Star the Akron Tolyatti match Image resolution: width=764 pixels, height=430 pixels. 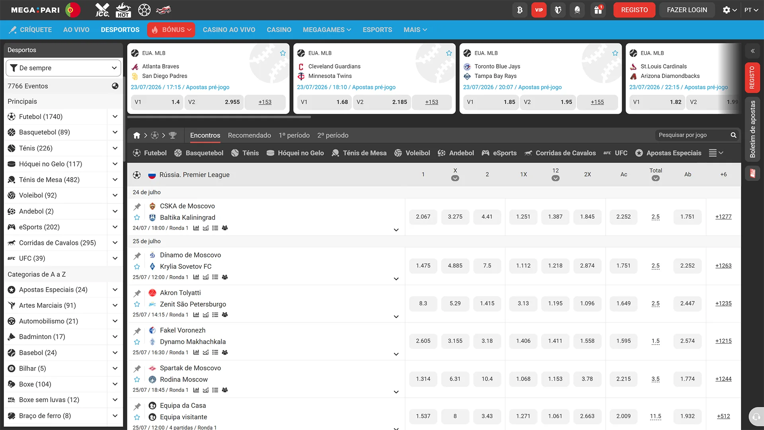[x=137, y=304]
